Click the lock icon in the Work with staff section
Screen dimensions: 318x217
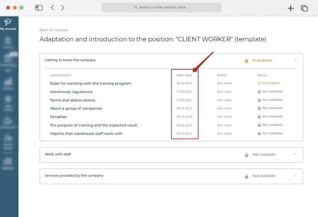(x=246, y=155)
